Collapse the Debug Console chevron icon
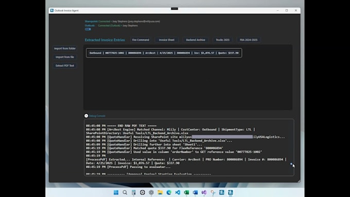The height and width of the screenshot is (197, 350). click(x=86, y=116)
